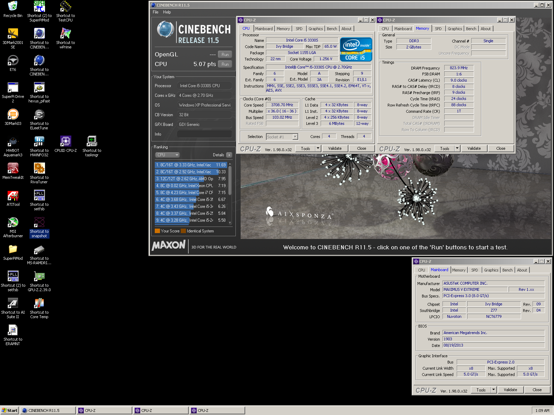This screenshot has height=415, width=554.
Task: Open the MS-RAMDRIVE shortcut icon
Action: pyautogui.click(x=39, y=254)
